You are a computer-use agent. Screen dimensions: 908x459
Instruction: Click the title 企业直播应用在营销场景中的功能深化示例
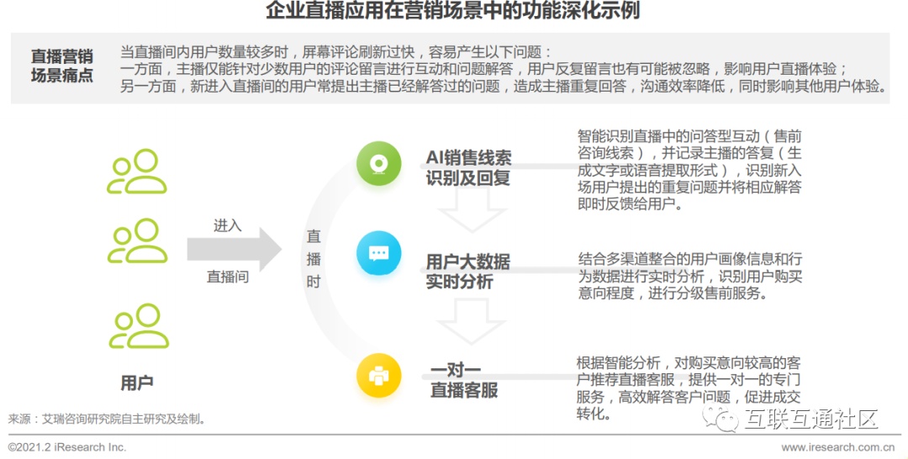(453, 12)
